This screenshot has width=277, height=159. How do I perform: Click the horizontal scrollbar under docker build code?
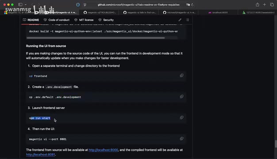point(96,38)
